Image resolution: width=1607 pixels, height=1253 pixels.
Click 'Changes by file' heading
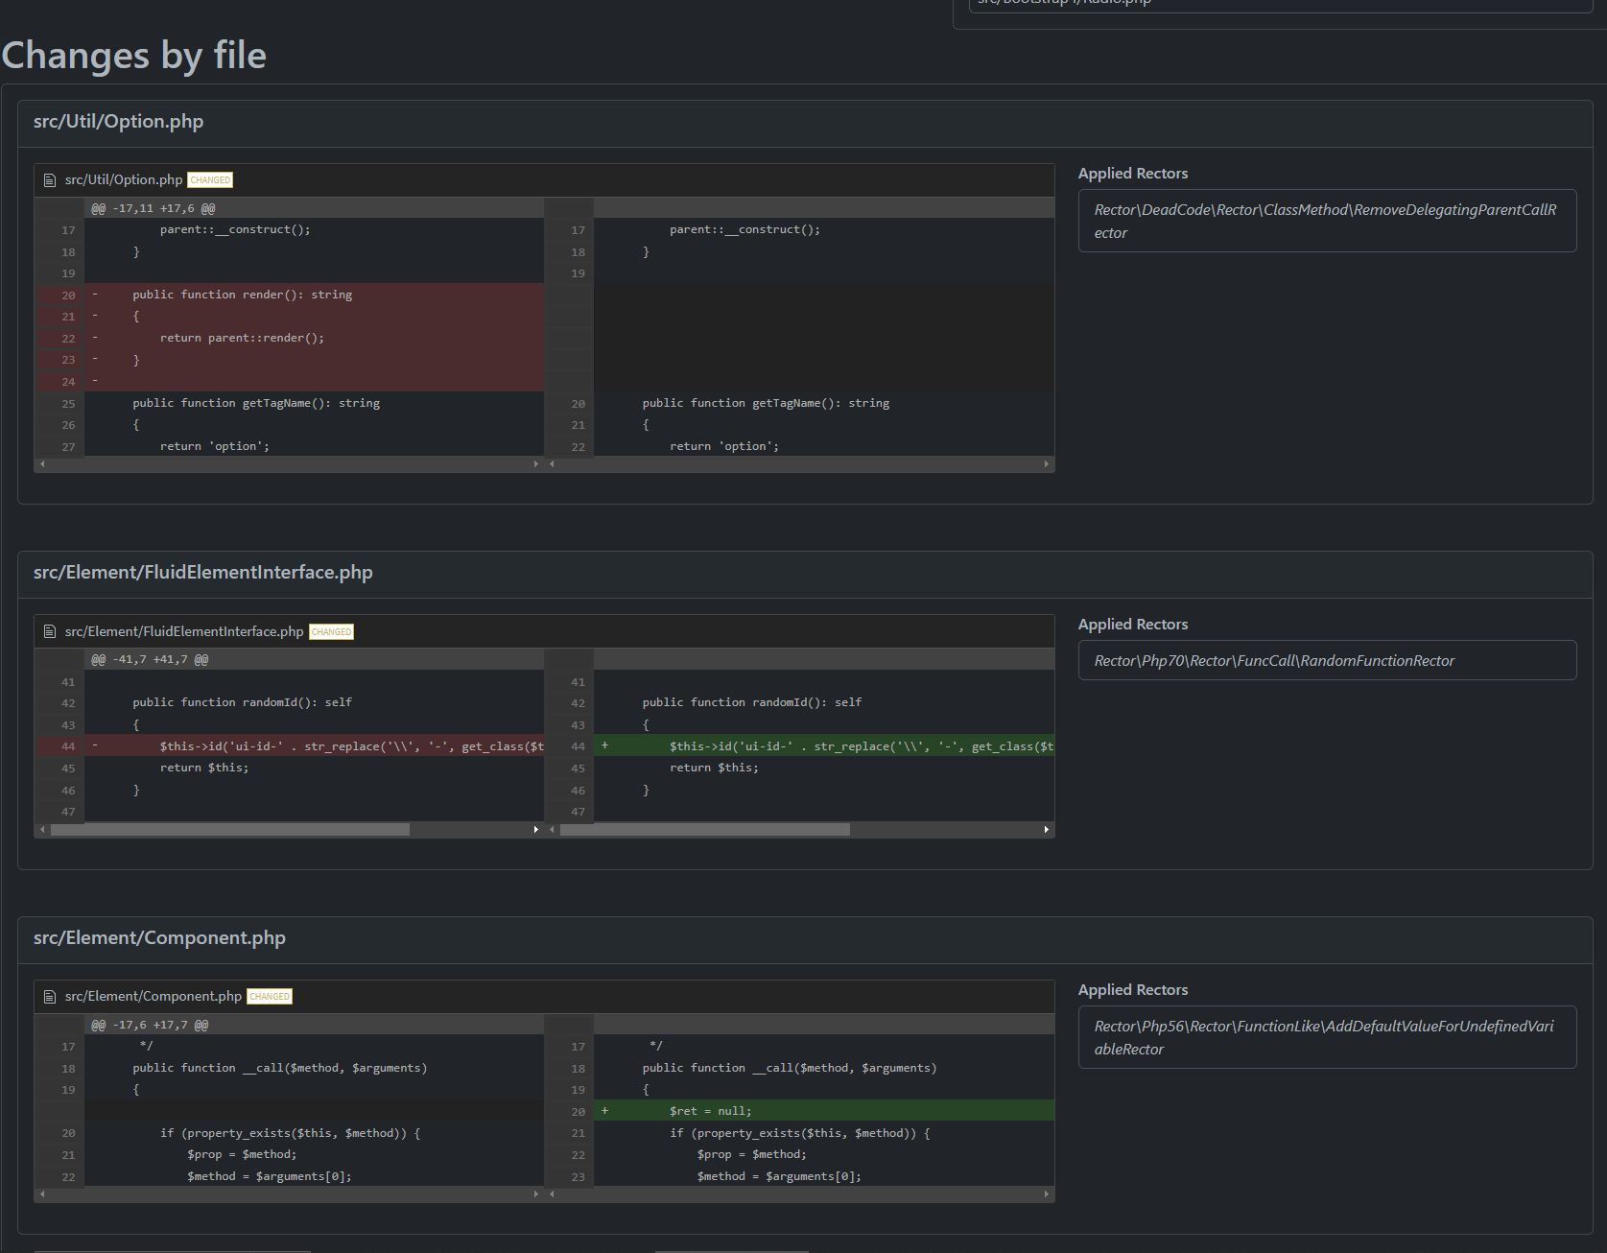[x=134, y=56]
